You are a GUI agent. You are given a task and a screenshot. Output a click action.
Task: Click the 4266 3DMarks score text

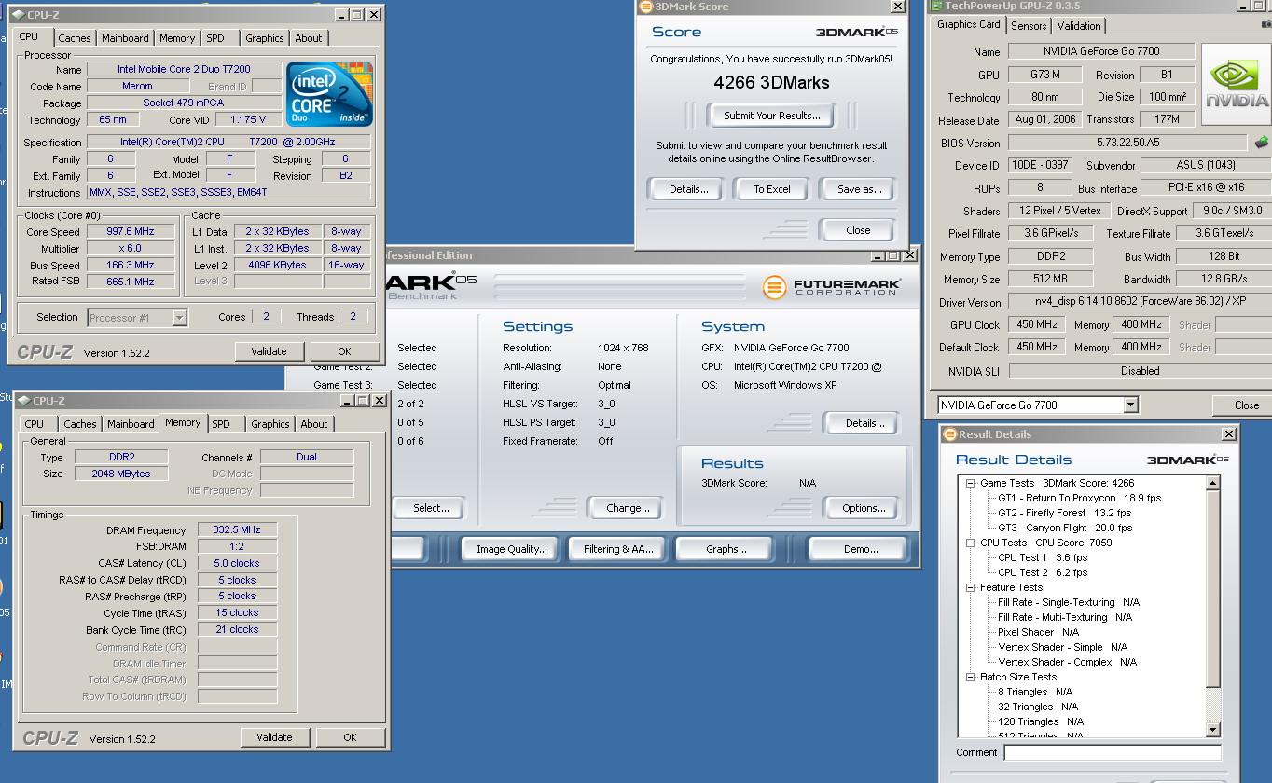tap(771, 82)
